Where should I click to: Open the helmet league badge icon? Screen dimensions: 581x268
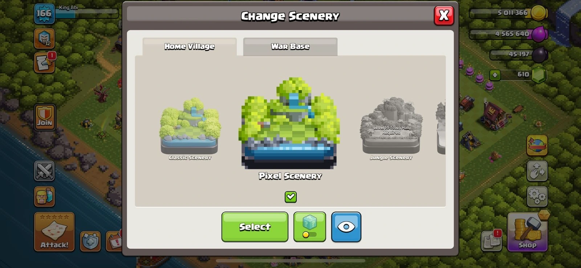click(44, 39)
